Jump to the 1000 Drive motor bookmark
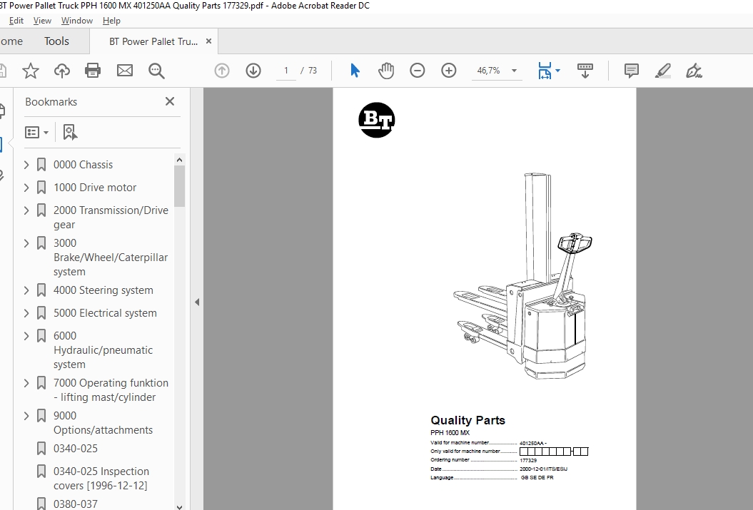The image size is (753, 510). click(x=95, y=188)
